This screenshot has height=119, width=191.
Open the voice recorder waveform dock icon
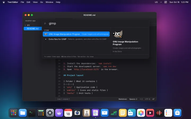[x=159, y=113]
